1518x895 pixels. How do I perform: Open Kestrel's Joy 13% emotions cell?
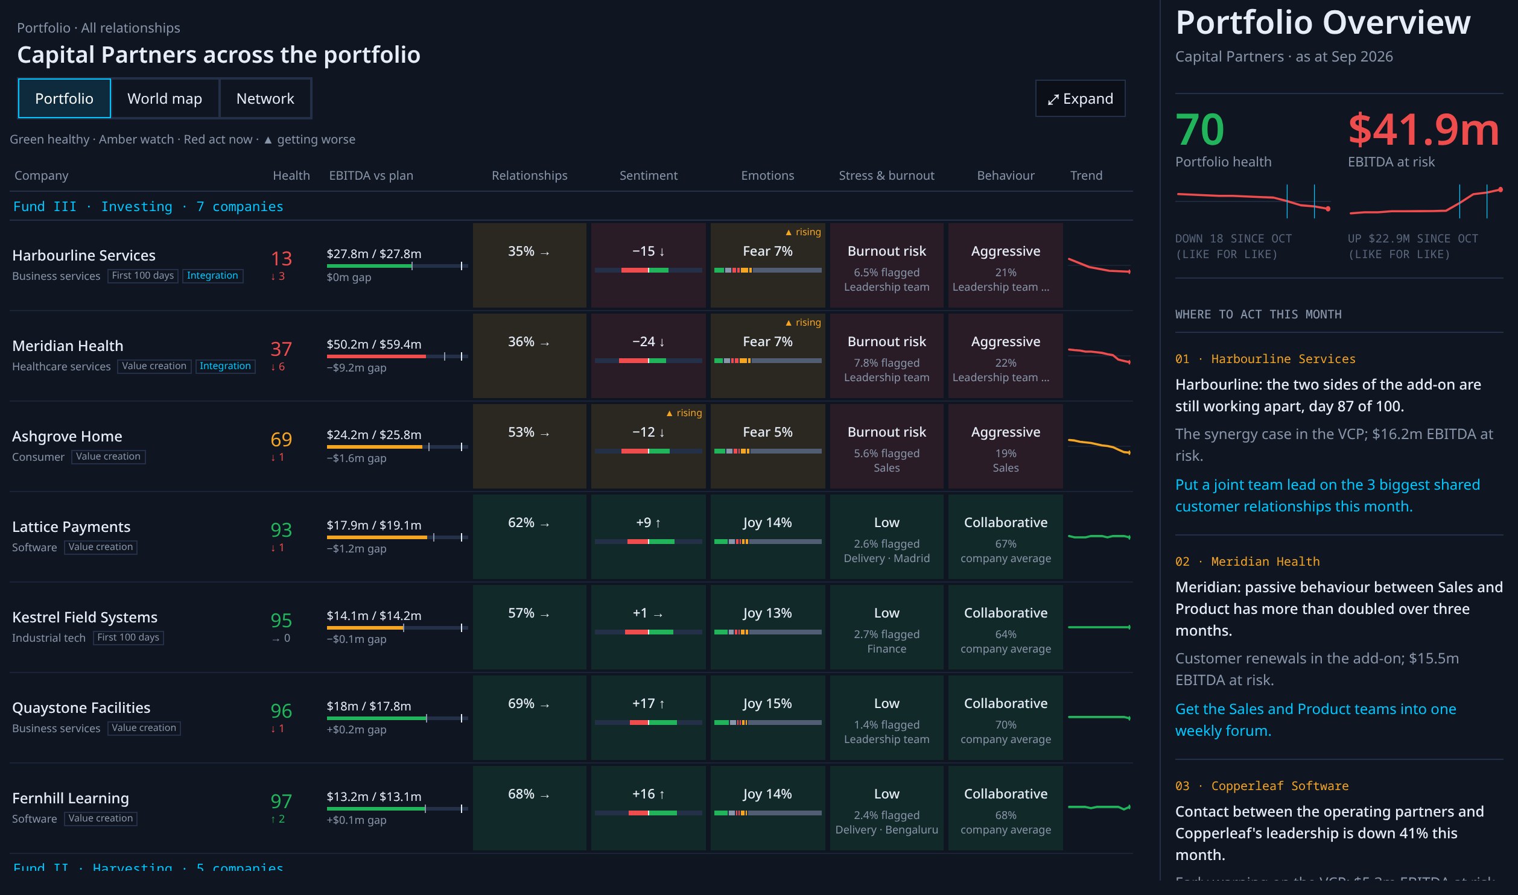click(767, 627)
